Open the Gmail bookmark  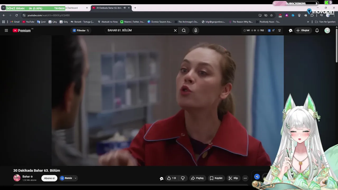tap(15, 22)
